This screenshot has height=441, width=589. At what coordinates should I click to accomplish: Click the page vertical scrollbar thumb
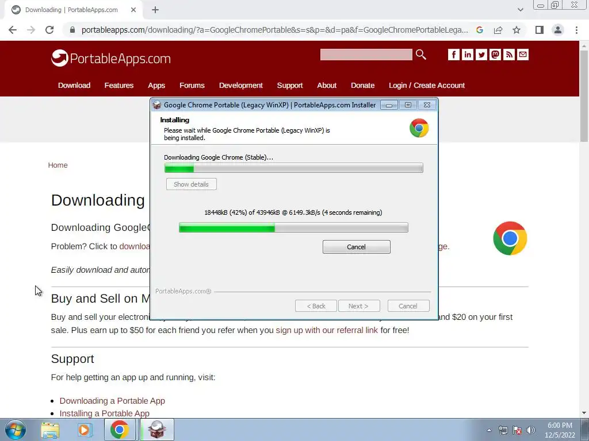click(584, 96)
